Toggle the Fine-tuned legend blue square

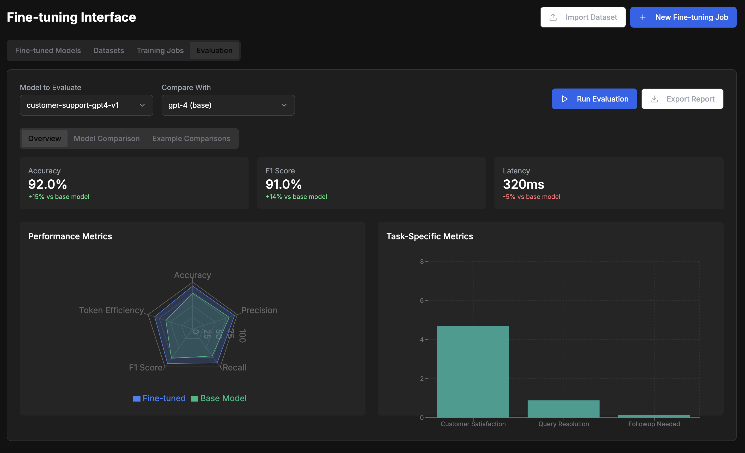(137, 399)
